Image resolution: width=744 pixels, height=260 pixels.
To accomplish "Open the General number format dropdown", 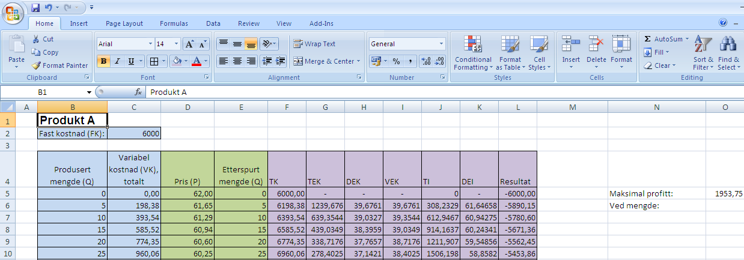I will (442, 44).
